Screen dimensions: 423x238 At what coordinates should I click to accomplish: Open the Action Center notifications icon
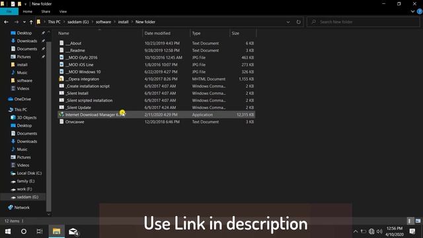point(412,231)
